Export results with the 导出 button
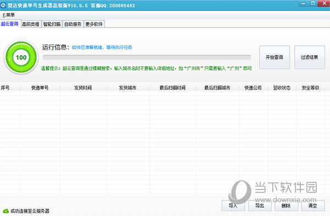Viewport: 330px width, 216px height. pyautogui.click(x=260, y=206)
